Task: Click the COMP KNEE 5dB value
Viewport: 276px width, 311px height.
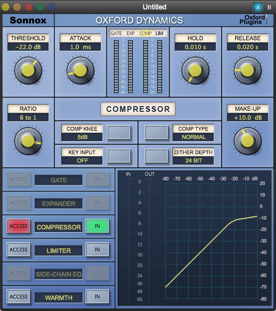Action: coord(82,137)
